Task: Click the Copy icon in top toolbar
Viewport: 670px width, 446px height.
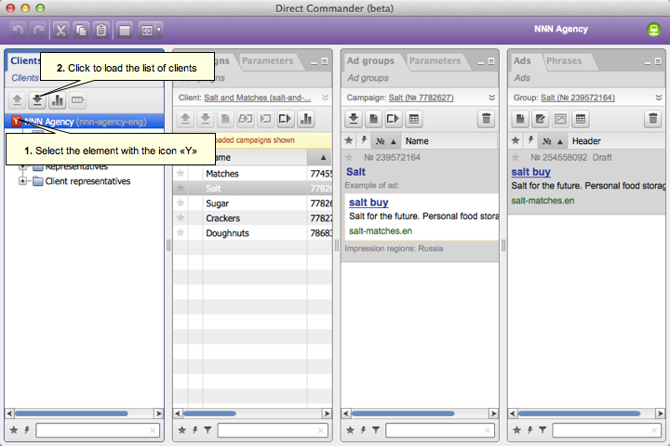Action: pyautogui.click(x=81, y=30)
